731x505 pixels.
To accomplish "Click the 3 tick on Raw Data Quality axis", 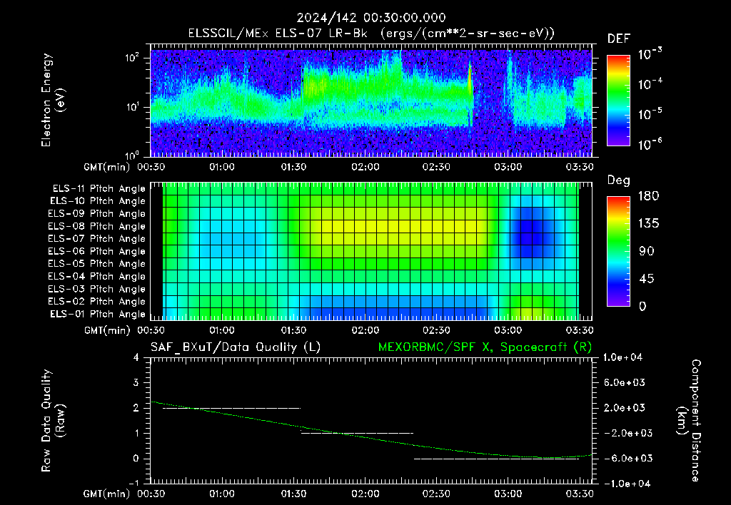I will pyautogui.click(x=136, y=382).
